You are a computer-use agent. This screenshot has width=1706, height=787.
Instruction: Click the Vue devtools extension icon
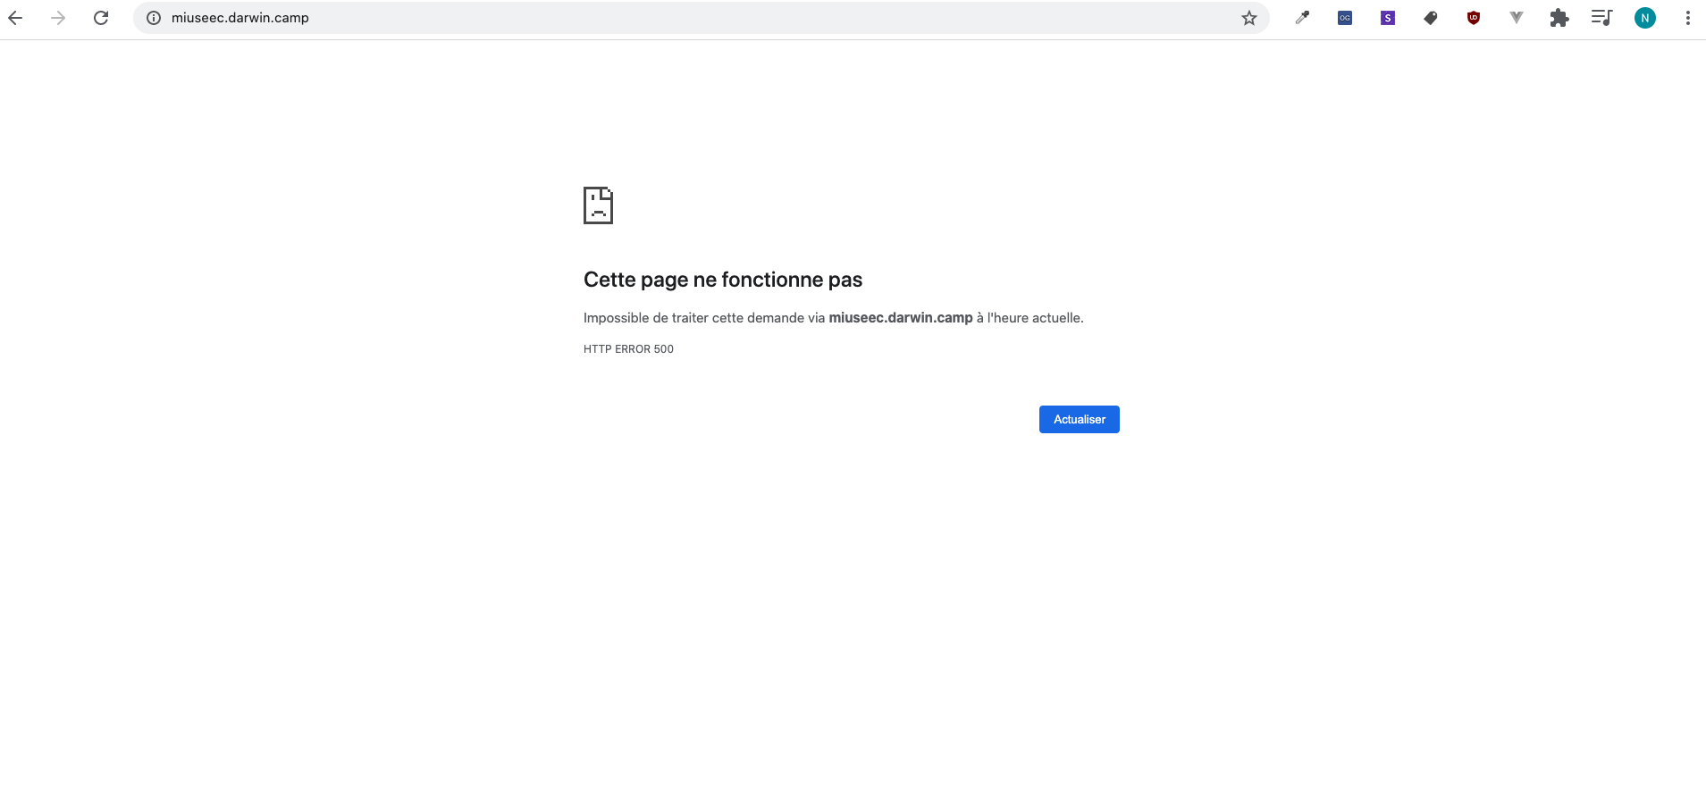[x=1517, y=18]
